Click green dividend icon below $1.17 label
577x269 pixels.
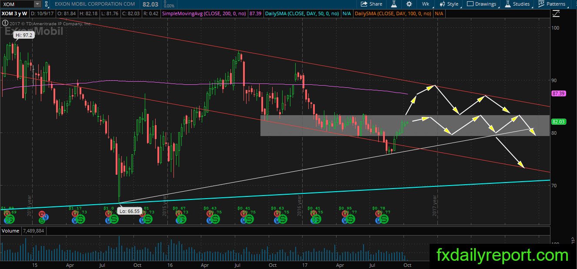pos(81,219)
